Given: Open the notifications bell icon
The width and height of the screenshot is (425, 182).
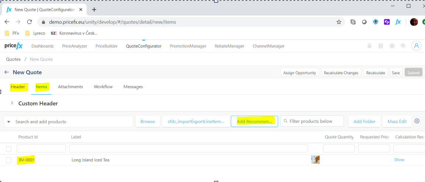Looking at the screenshot, I should [x=369, y=46].
